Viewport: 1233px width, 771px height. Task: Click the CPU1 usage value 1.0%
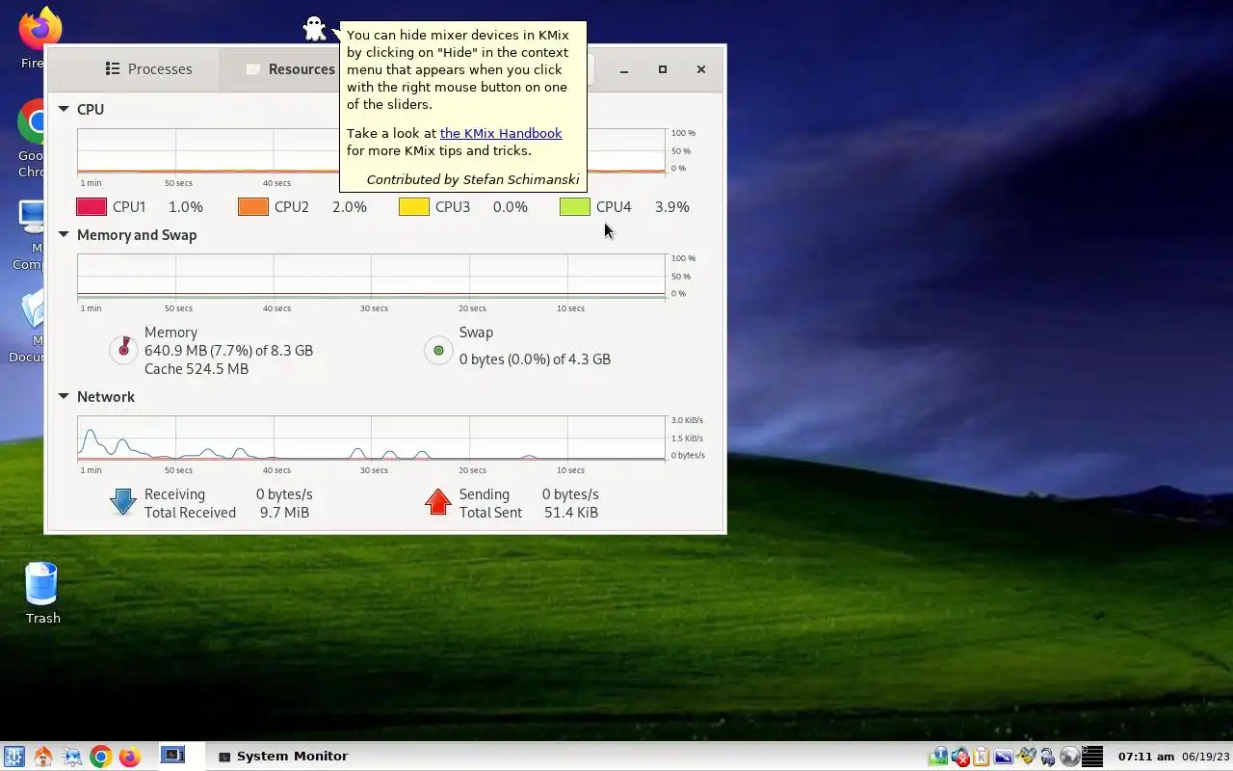[x=186, y=207]
